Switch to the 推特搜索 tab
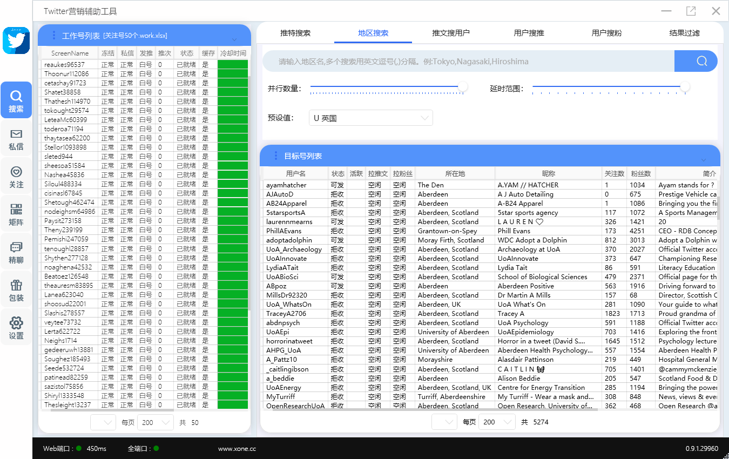Screen dimensions: 729x459 click(295, 33)
